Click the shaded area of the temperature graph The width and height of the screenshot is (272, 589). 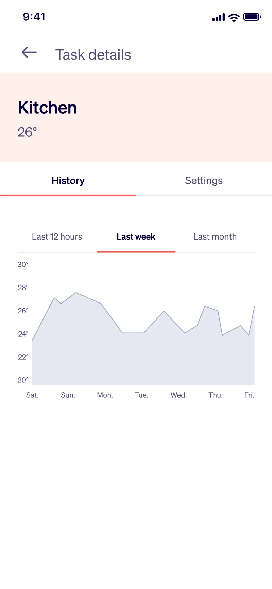click(x=136, y=357)
